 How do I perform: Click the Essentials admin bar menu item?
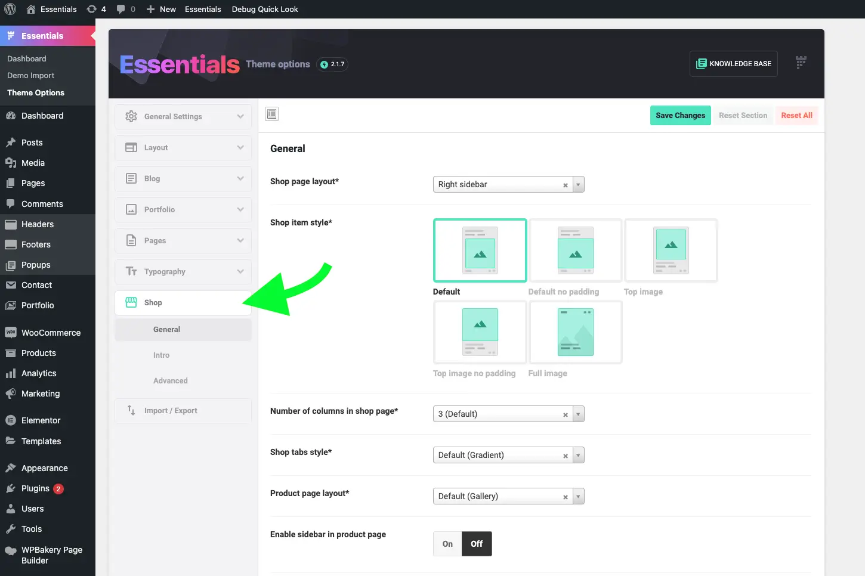[x=203, y=9]
